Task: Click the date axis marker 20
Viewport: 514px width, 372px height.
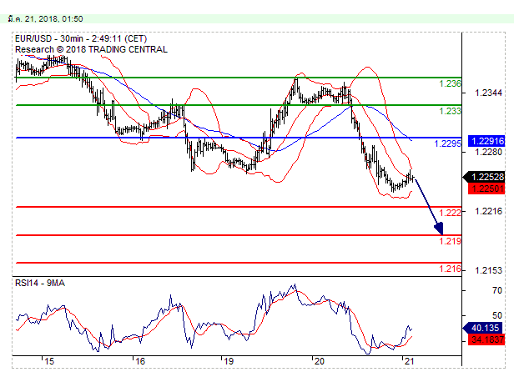Action: click(319, 361)
